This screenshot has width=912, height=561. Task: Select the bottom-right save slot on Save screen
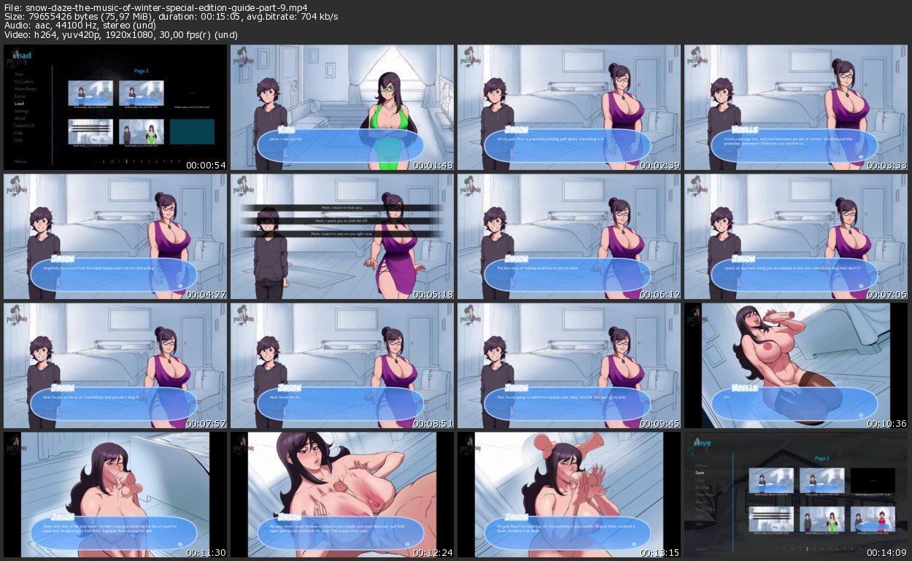tap(872, 519)
